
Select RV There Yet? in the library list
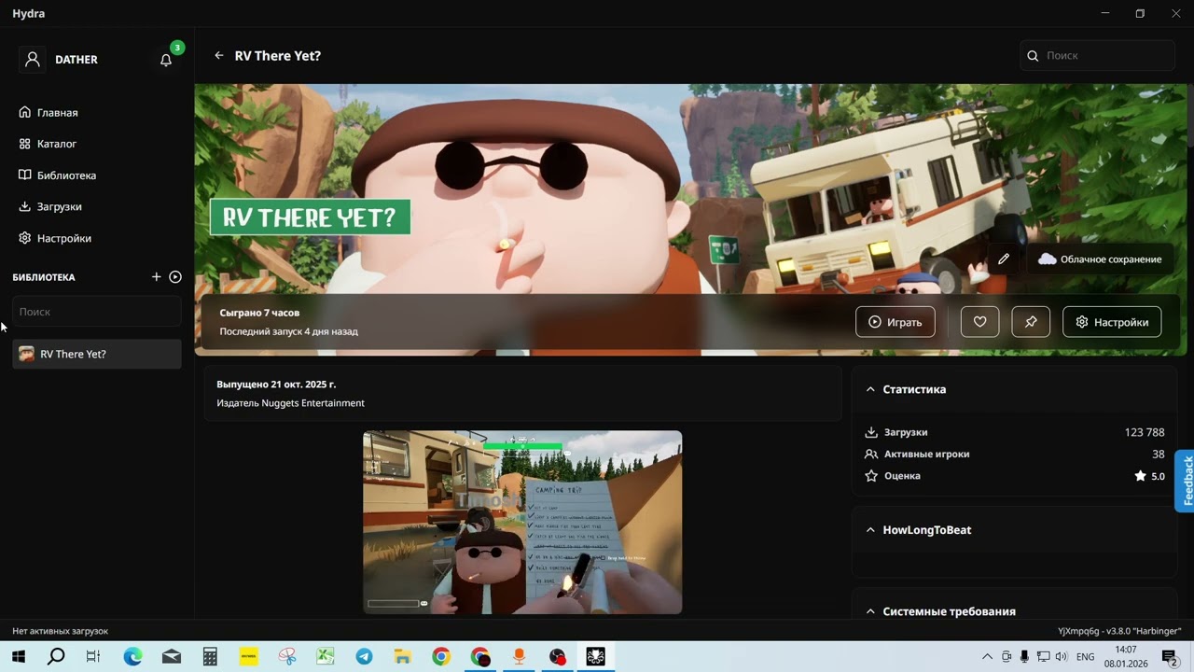[x=97, y=354]
